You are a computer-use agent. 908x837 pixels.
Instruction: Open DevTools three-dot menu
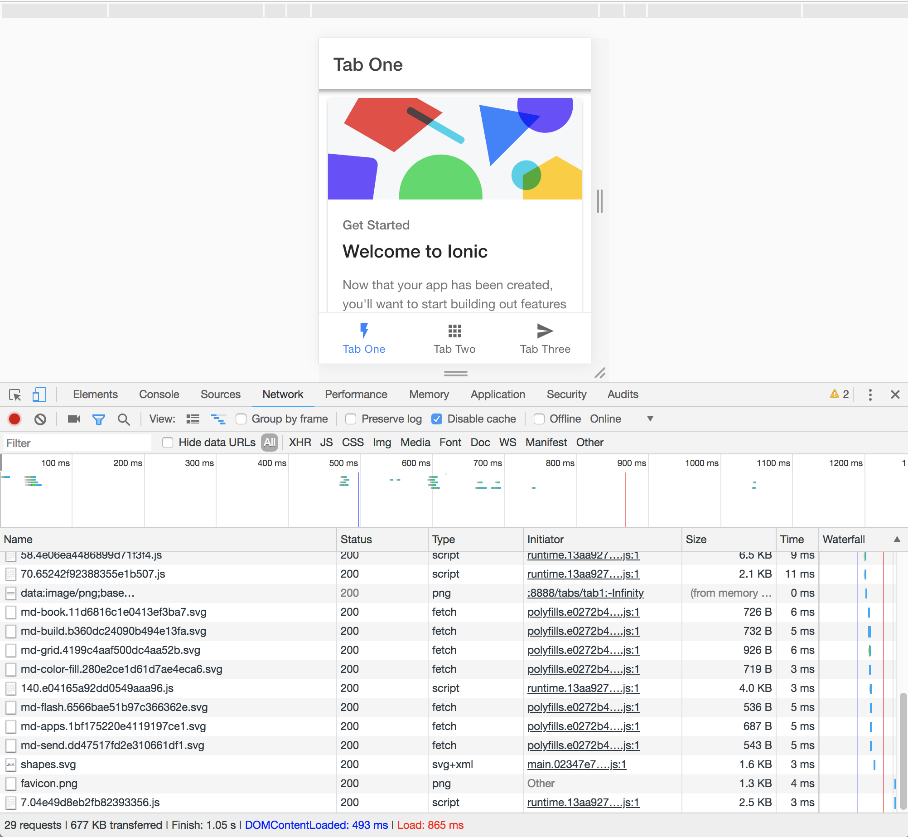870,394
